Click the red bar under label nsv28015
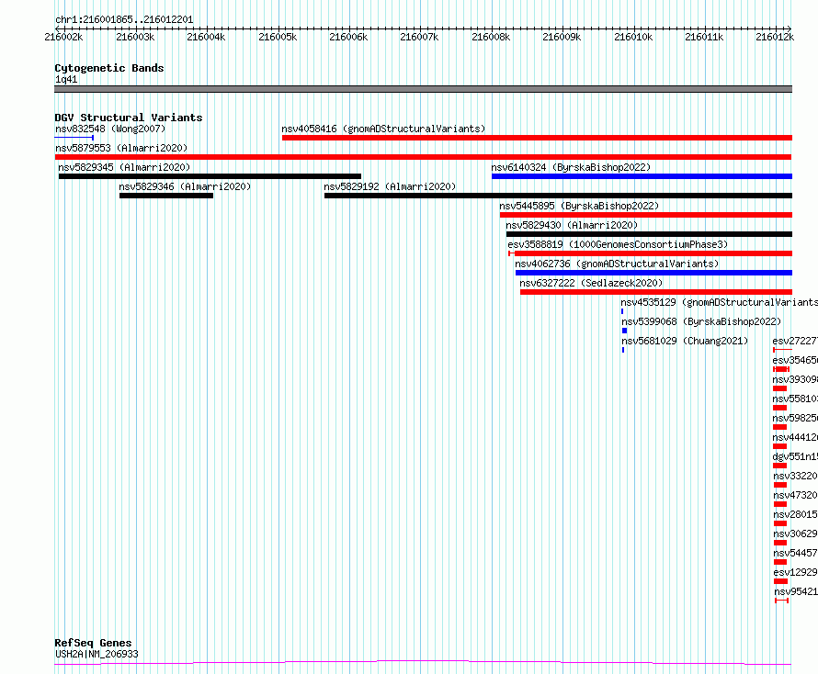818x674 pixels. (x=780, y=523)
